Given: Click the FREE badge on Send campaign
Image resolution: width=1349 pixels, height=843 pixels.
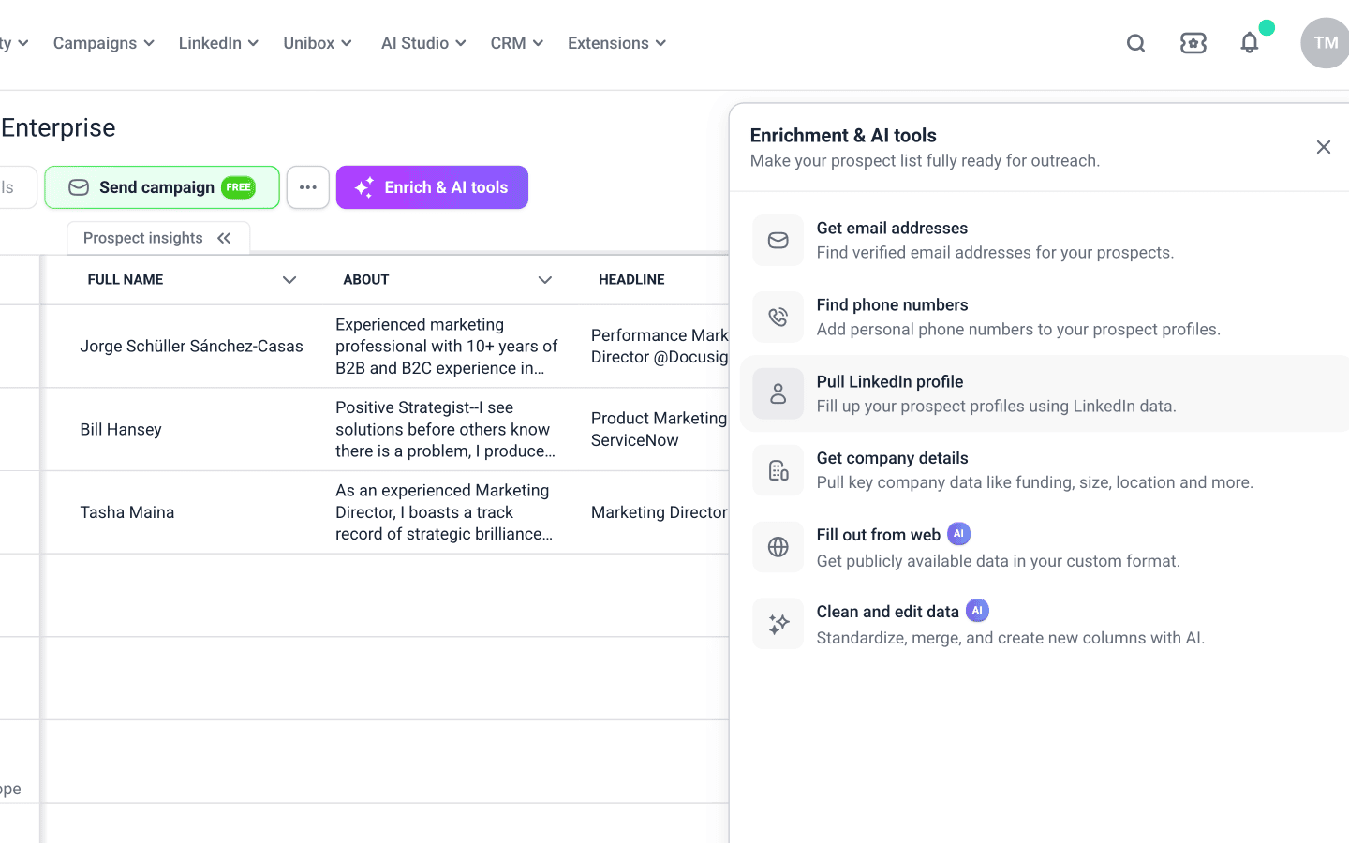Looking at the screenshot, I should pyautogui.click(x=239, y=187).
